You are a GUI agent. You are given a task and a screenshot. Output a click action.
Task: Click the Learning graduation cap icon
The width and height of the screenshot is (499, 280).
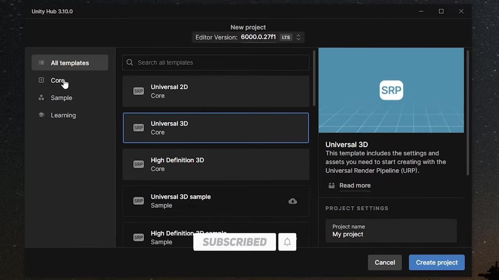click(x=41, y=115)
